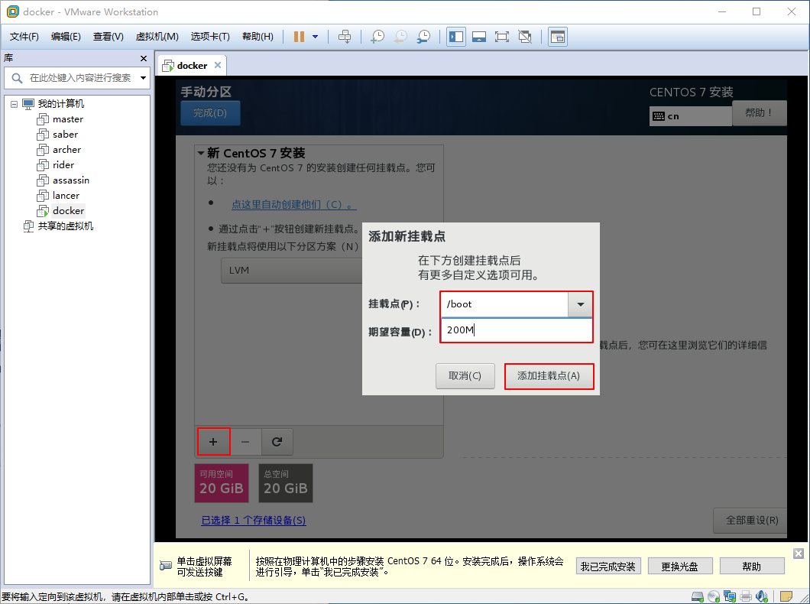Send Ctrl+Alt+Del to the virtual machine
This screenshot has height=604, width=810.
(x=345, y=36)
